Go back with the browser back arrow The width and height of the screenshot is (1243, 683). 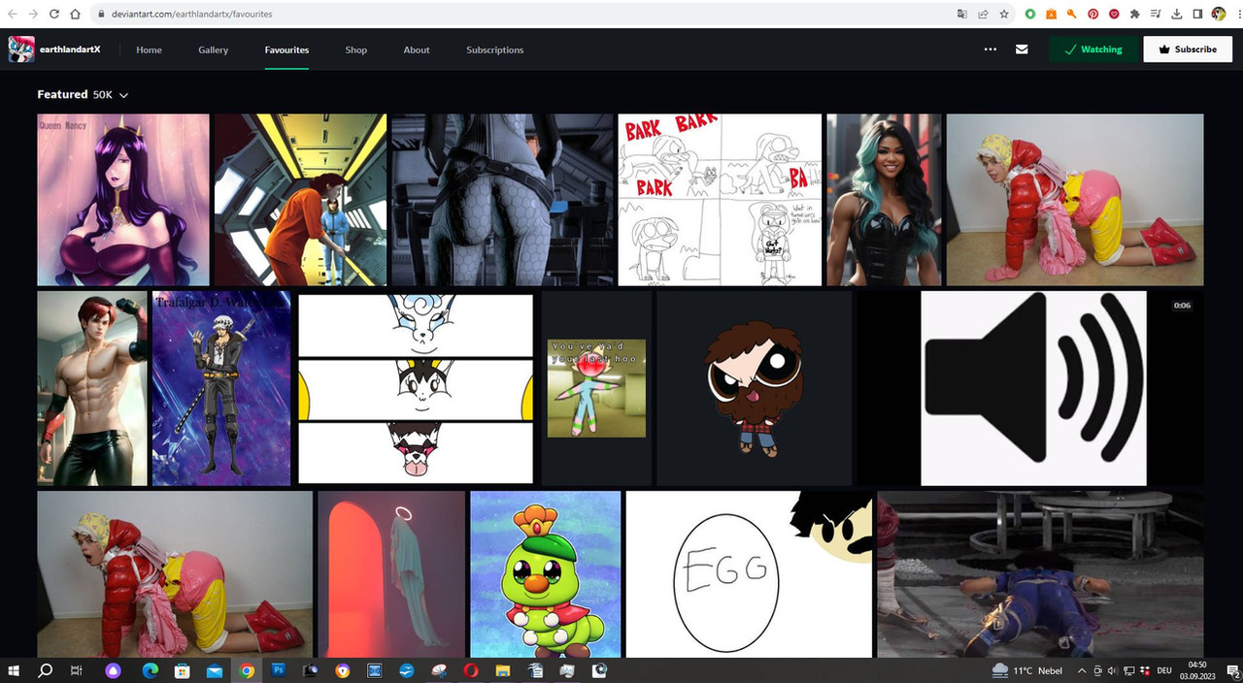tap(12, 15)
